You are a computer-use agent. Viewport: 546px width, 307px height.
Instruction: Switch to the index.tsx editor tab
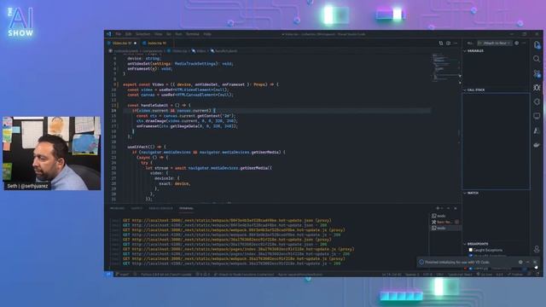[156, 43]
